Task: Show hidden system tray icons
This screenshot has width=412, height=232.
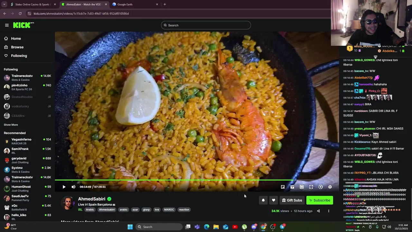Action: pos(363,227)
